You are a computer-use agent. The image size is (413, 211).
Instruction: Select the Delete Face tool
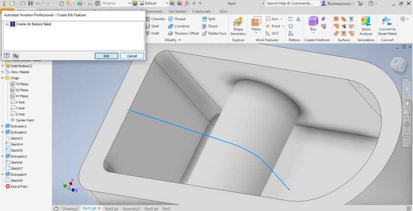click(x=214, y=34)
